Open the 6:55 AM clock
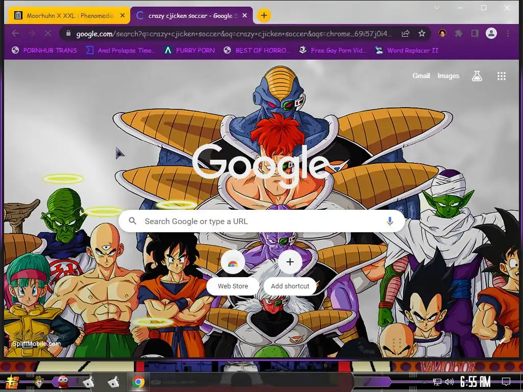The width and height of the screenshot is (523, 392). [475, 382]
